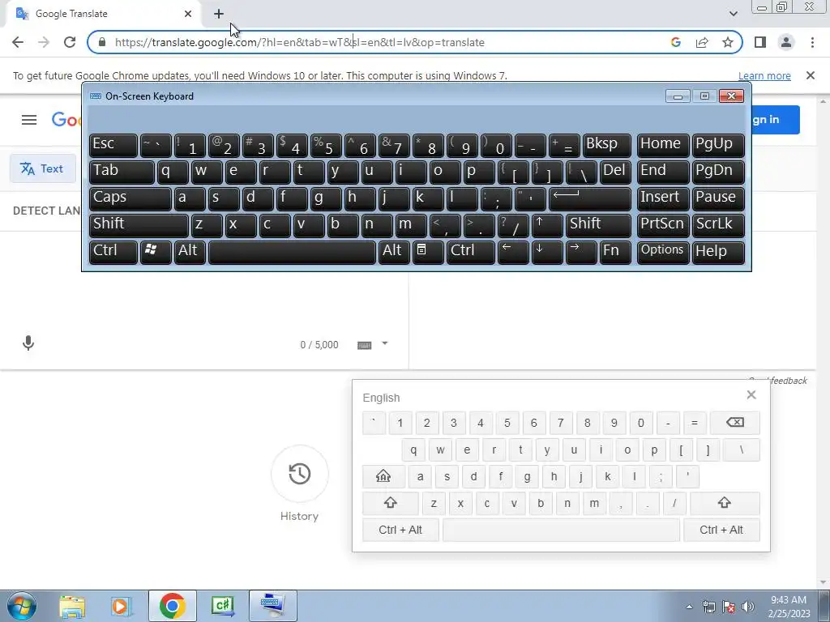Toggle the virtual keyboard icon in Translate
The image size is (830, 622).
[x=364, y=345]
